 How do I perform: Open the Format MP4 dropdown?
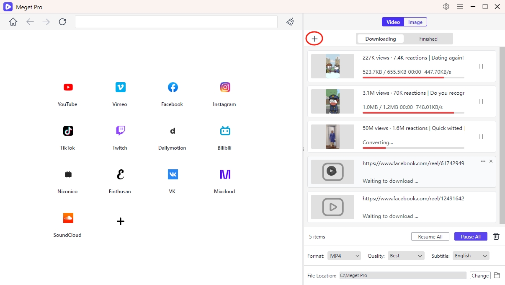344,256
